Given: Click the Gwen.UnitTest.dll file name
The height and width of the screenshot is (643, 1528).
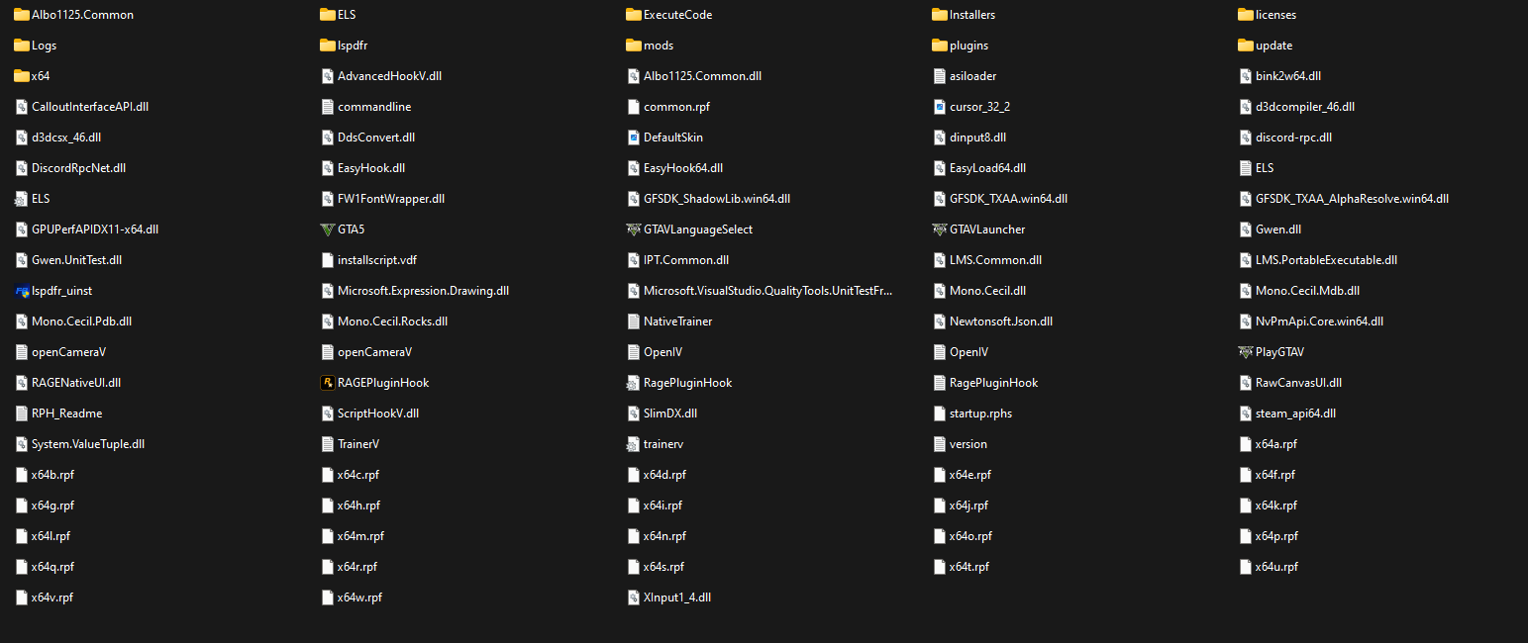Looking at the screenshot, I should click(77, 260).
